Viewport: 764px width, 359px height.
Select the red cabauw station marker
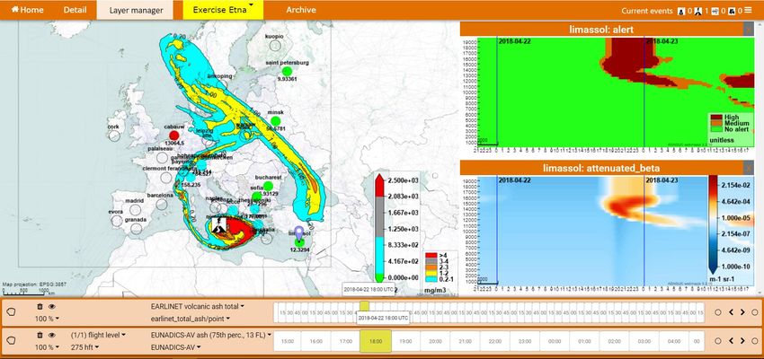tap(174, 135)
